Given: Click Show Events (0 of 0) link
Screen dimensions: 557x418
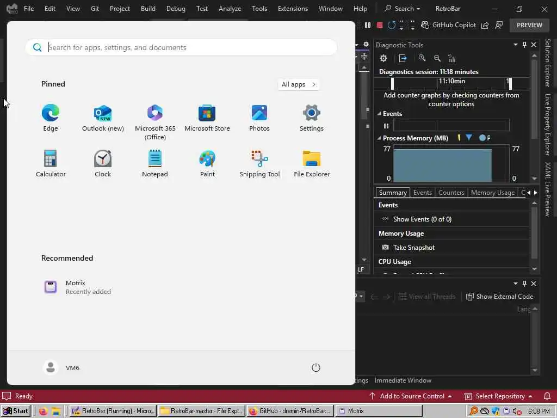Looking at the screenshot, I should [x=422, y=219].
